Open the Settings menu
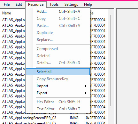This screenshot has width=138, height=124. (x=71, y=4)
